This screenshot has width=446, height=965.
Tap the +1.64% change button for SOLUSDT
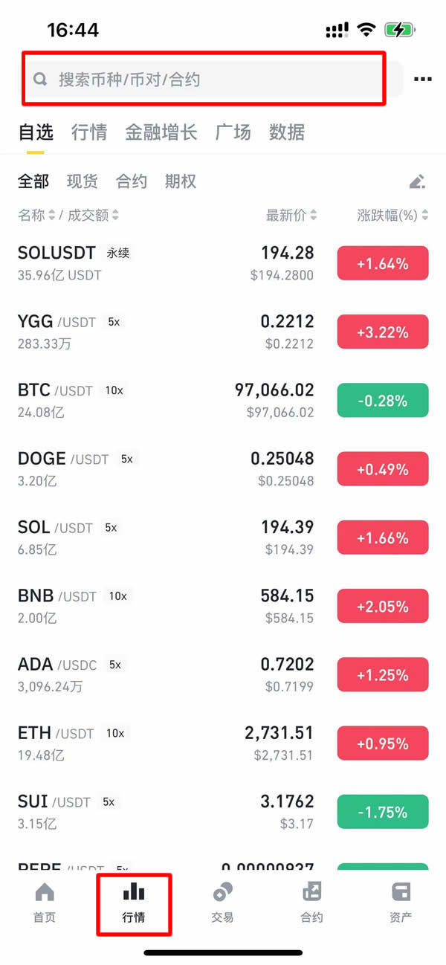point(382,263)
